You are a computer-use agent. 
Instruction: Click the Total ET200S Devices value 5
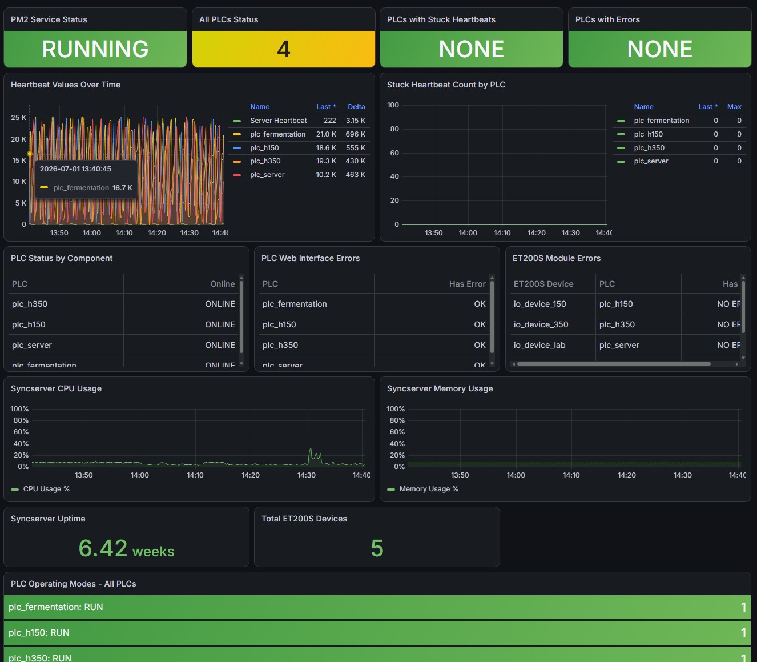(377, 548)
